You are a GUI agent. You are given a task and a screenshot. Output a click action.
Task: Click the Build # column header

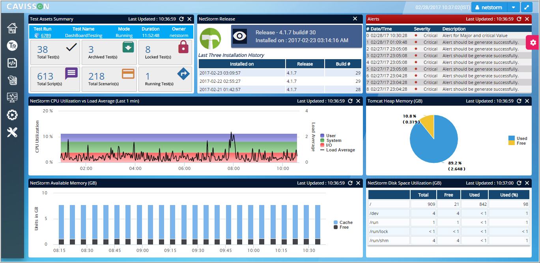[343, 64]
